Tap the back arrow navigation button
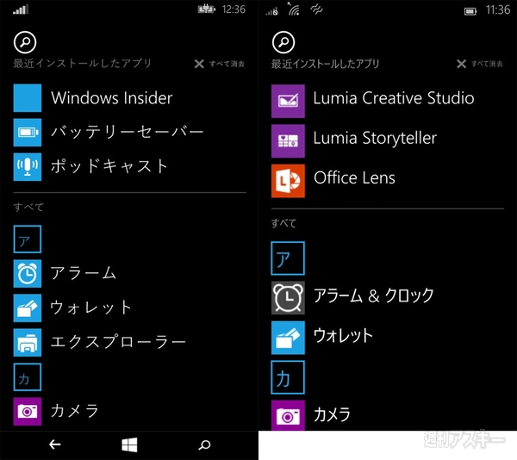The image size is (517, 460). point(55,444)
